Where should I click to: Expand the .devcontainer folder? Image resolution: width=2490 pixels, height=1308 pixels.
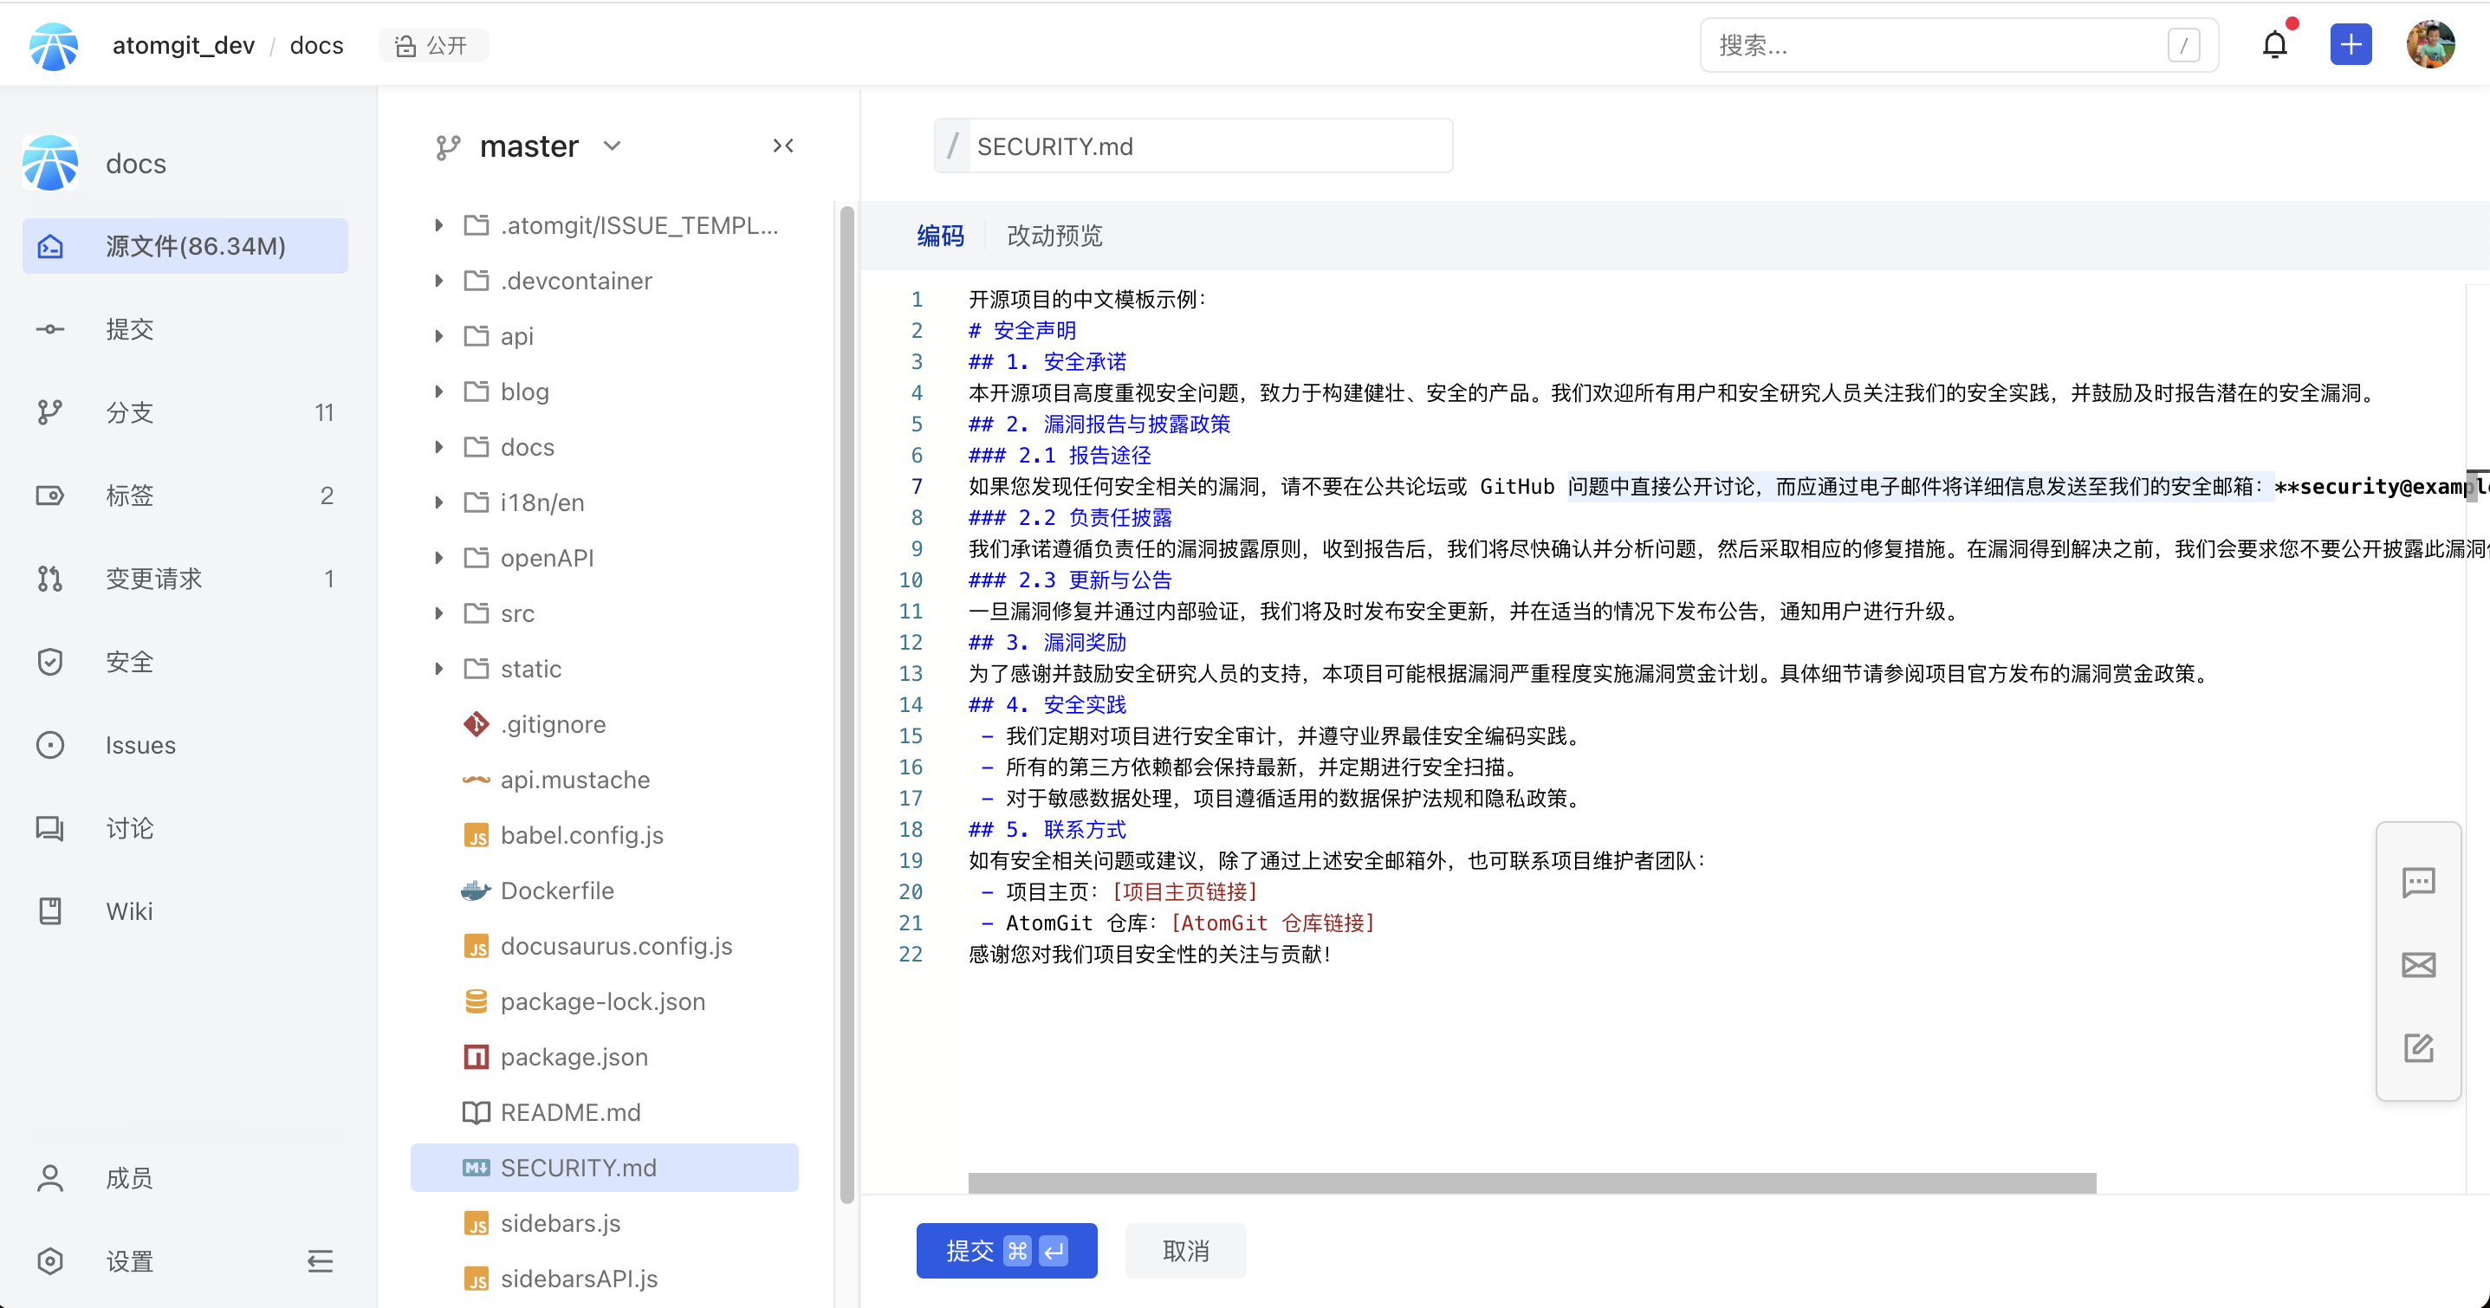pos(439,281)
